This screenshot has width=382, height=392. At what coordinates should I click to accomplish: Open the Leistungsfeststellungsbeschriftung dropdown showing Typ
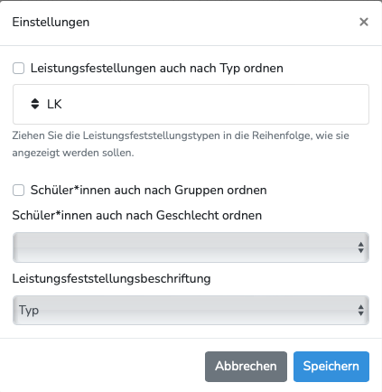[191, 311]
